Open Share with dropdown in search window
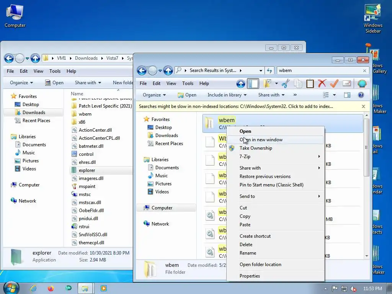 [x=271, y=95]
